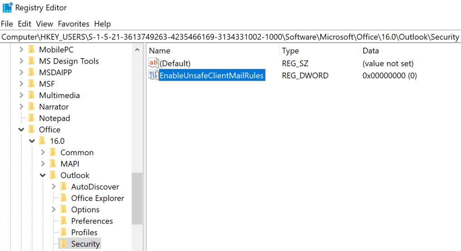This screenshot has height=251, width=461.
Task: Select the Preferences key in tree
Action: point(91,221)
